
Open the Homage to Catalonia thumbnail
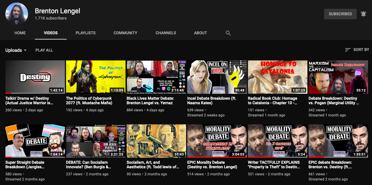click(278, 77)
